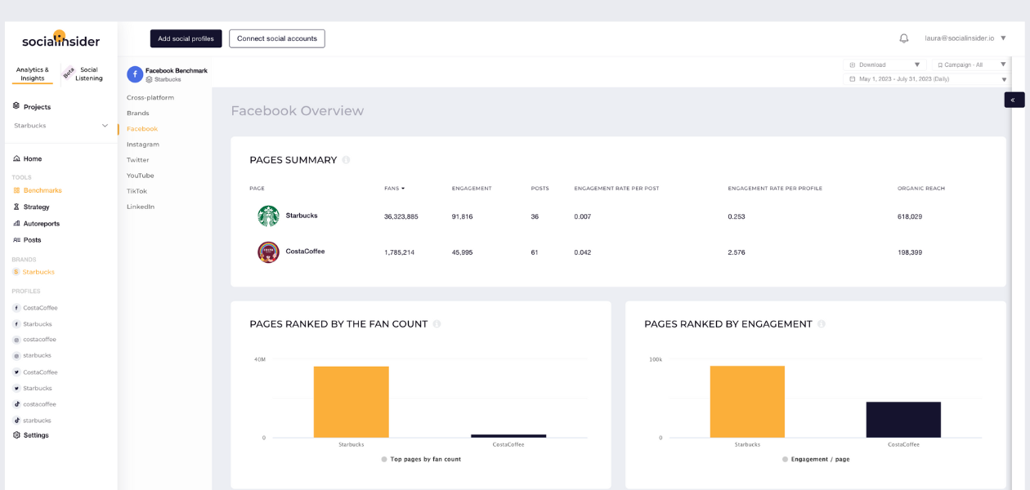Collapse panel with the double-chevron button

point(1014,100)
